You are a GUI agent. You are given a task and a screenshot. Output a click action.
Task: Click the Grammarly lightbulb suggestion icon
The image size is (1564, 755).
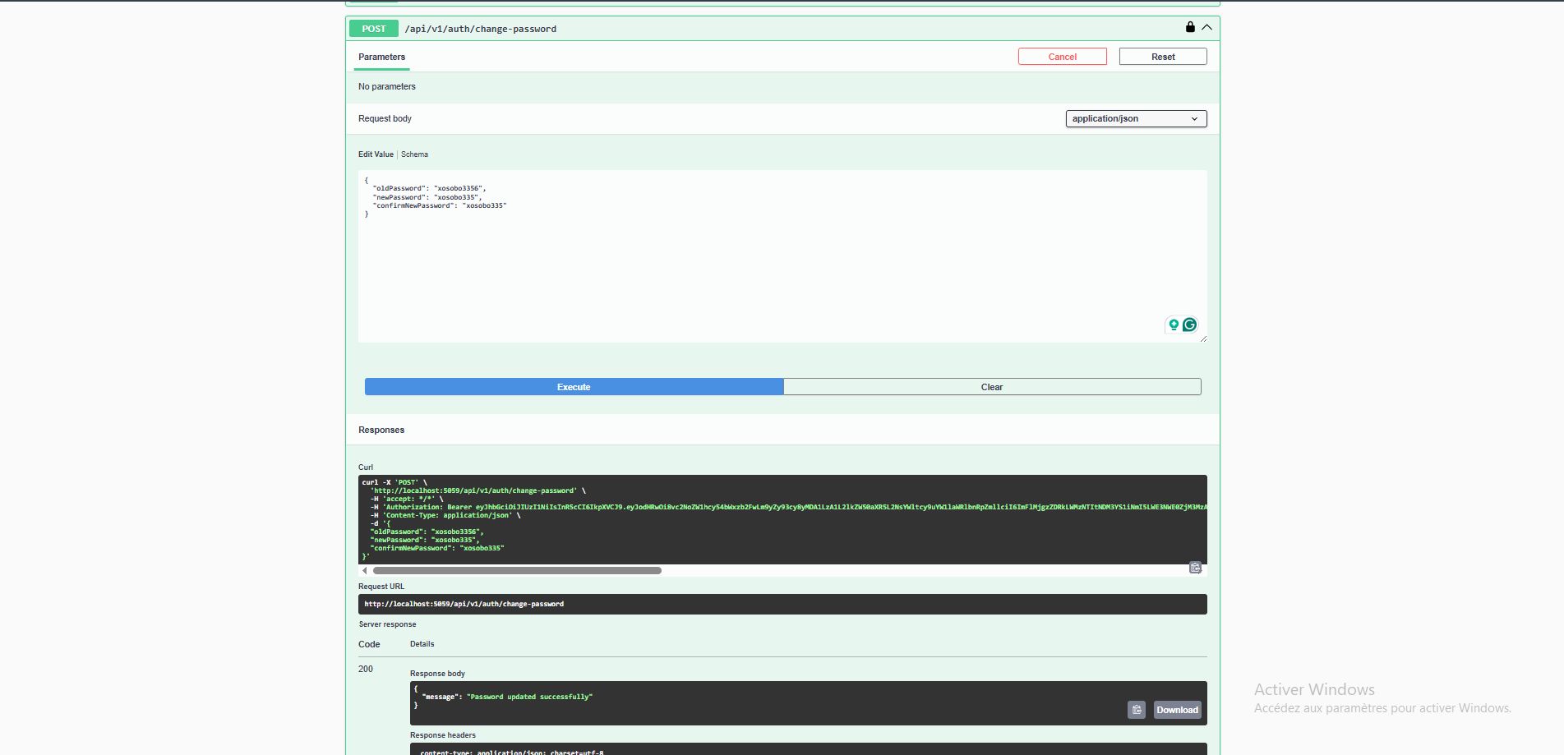pos(1174,325)
